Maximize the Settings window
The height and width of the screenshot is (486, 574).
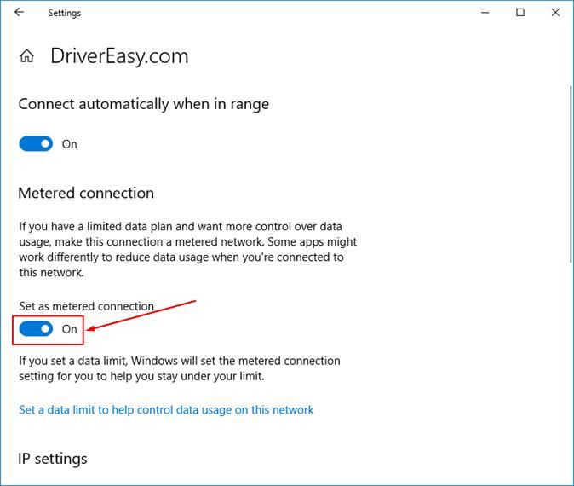520,13
